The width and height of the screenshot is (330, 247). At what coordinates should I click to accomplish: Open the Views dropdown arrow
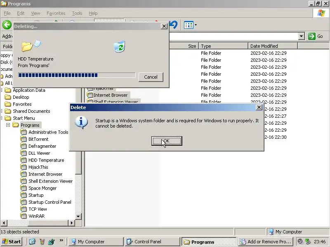pos(196,25)
